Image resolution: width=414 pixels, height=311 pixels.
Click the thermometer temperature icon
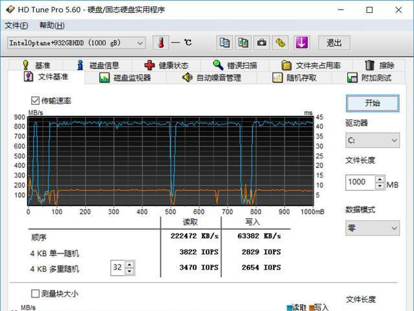(161, 43)
